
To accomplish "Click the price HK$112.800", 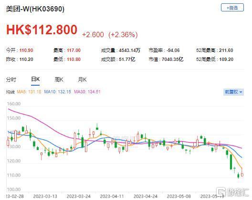I will click(x=42, y=30).
